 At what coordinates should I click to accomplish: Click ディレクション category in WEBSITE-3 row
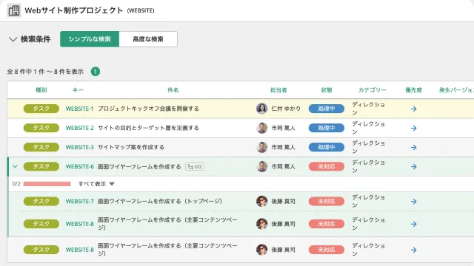pyautogui.click(x=369, y=147)
